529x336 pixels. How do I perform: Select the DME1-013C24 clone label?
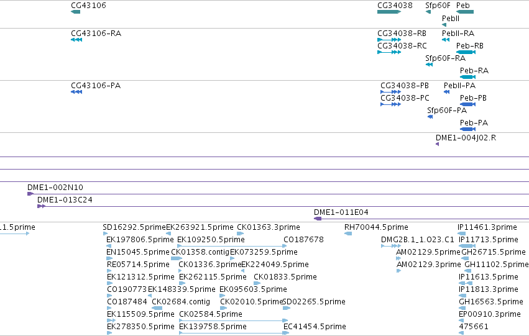pos(65,200)
